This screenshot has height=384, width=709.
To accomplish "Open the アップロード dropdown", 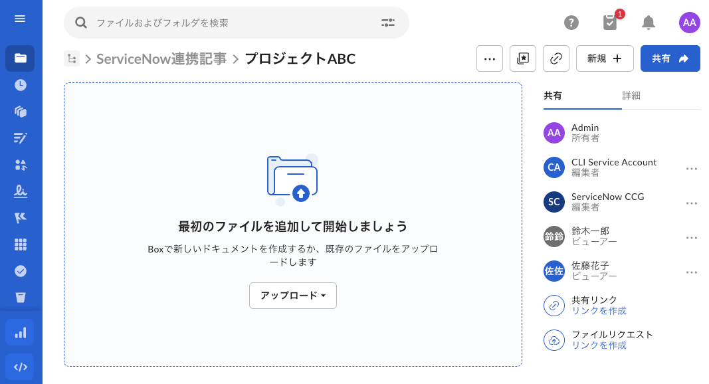I will pos(293,296).
